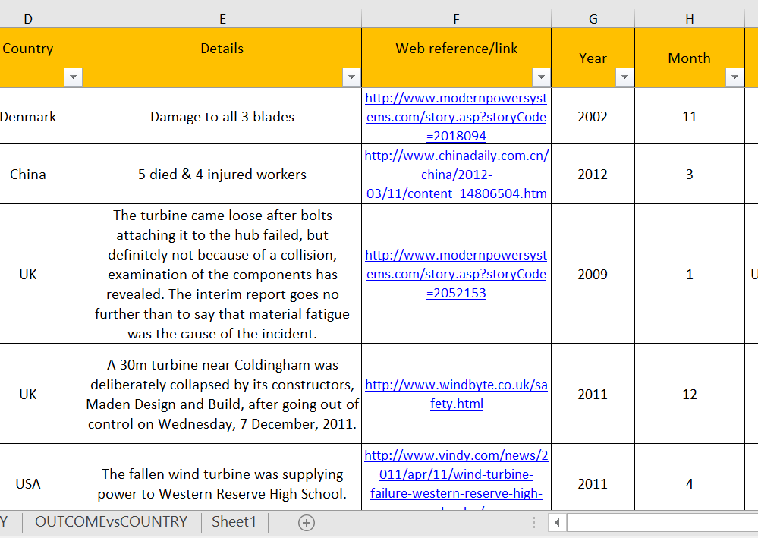Select the year 2002 cell

pos(593,117)
